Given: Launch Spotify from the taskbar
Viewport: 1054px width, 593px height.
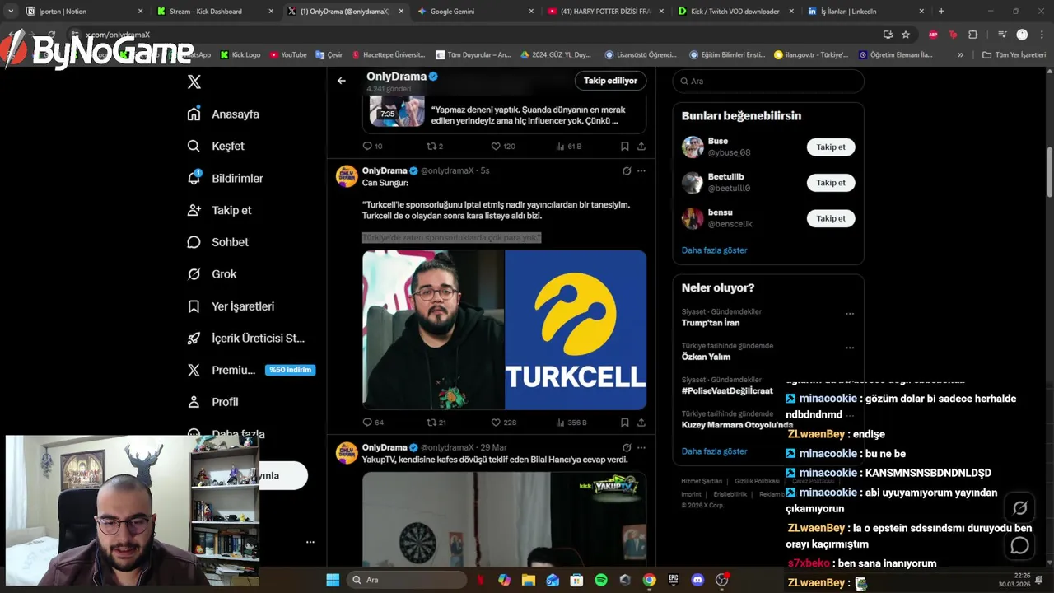Looking at the screenshot, I should pyautogui.click(x=601, y=580).
